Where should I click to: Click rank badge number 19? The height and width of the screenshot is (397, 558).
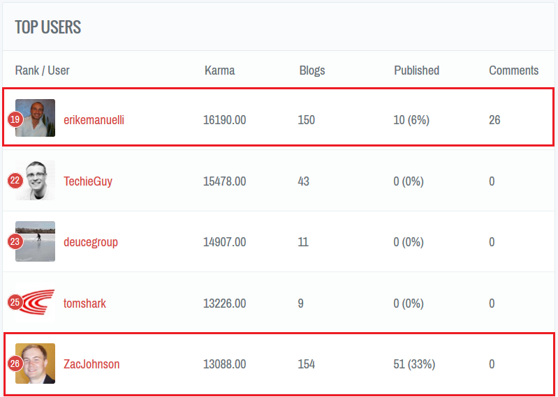(x=15, y=119)
